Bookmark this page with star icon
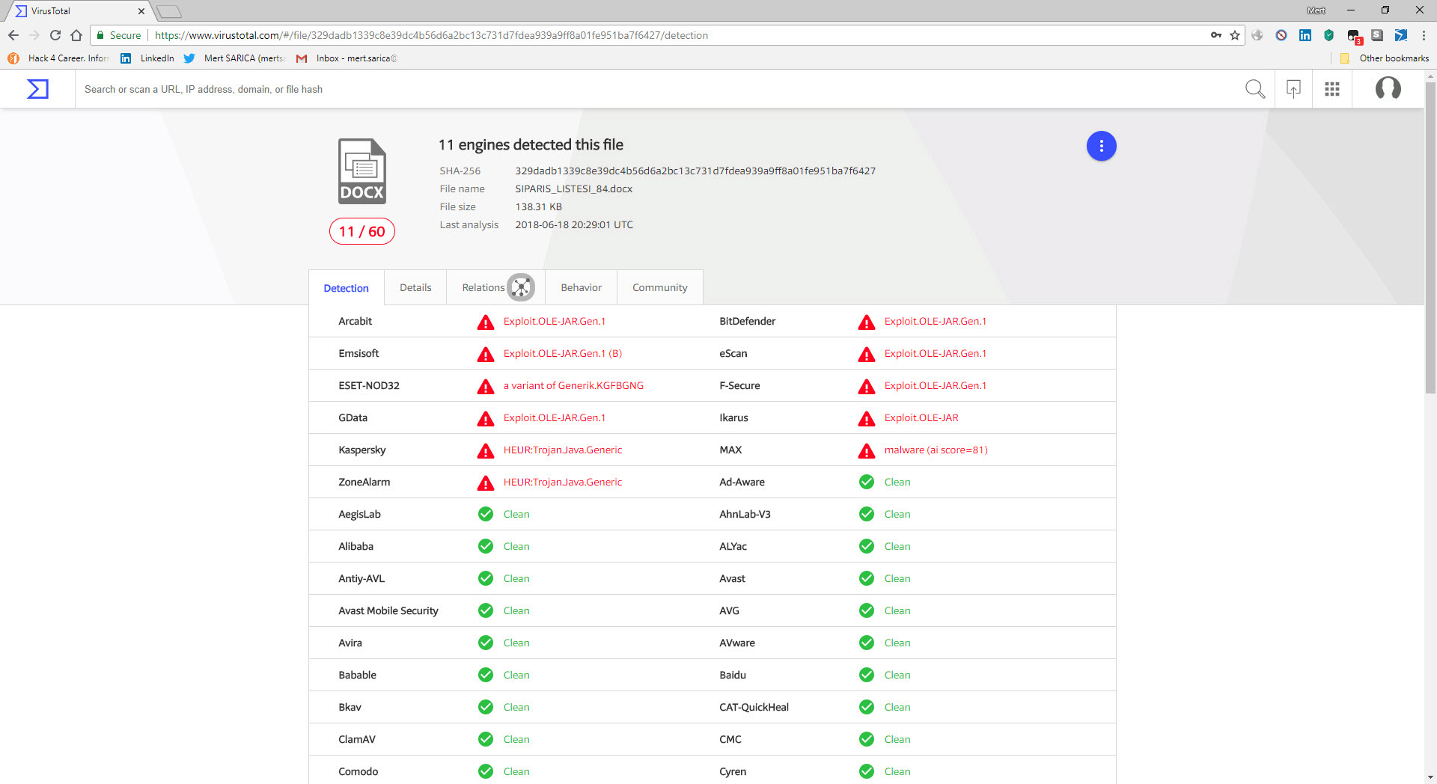The width and height of the screenshot is (1437, 784). (x=1235, y=35)
